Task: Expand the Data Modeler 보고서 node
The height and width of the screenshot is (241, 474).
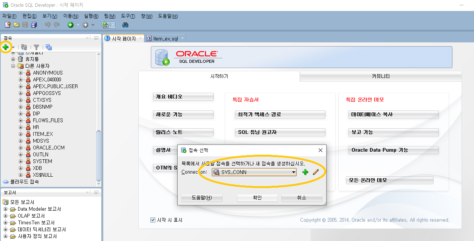Action: [6, 209]
